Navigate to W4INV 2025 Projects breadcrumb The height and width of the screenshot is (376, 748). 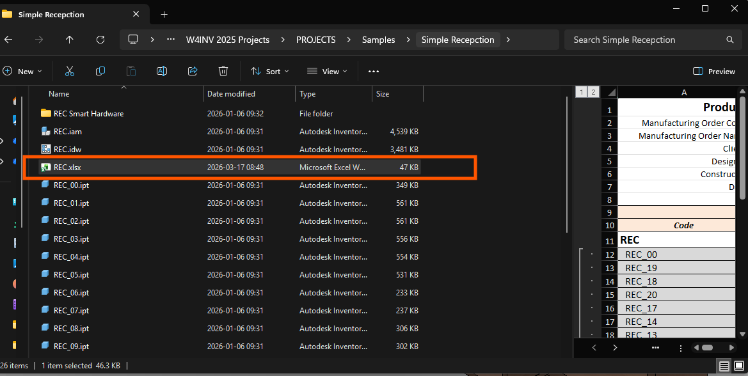click(x=228, y=40)
